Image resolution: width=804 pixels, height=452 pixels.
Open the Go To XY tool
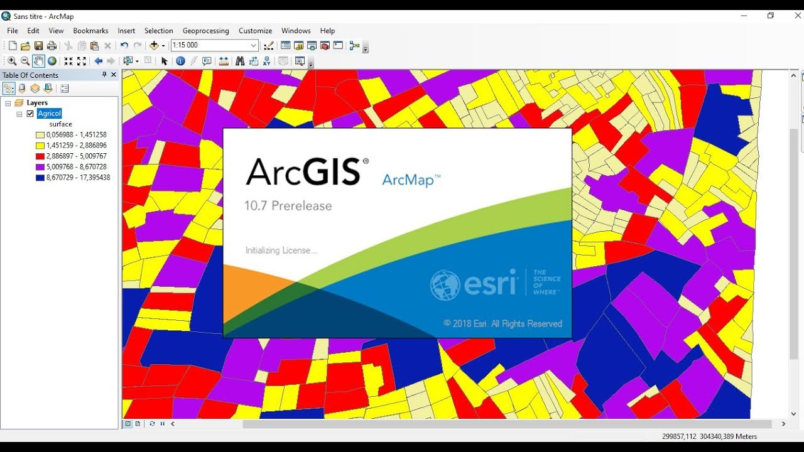(x=267, y=61)
